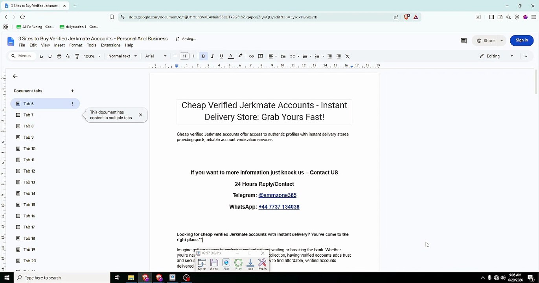Open zoom level 100% dropdown
This screenshot has height=283, width=539.
pyautogui.click(x=92, y=56)
